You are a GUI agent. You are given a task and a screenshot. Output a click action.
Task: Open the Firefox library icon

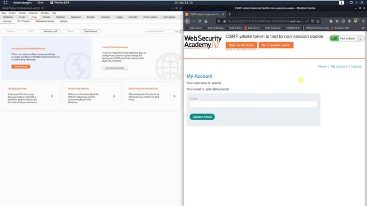point(337,21)
